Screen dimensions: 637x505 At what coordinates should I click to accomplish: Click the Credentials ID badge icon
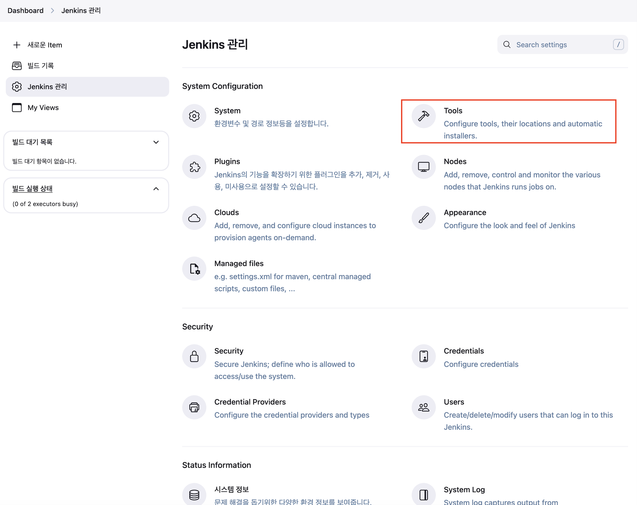coord(424,357)
